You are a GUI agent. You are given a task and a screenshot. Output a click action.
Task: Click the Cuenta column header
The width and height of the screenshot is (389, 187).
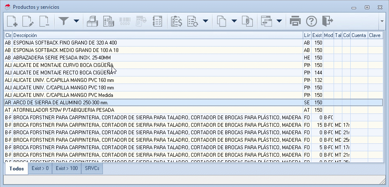(359, 35)
